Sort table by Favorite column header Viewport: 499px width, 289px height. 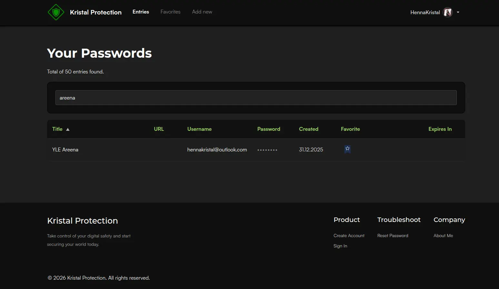[350, 129]
